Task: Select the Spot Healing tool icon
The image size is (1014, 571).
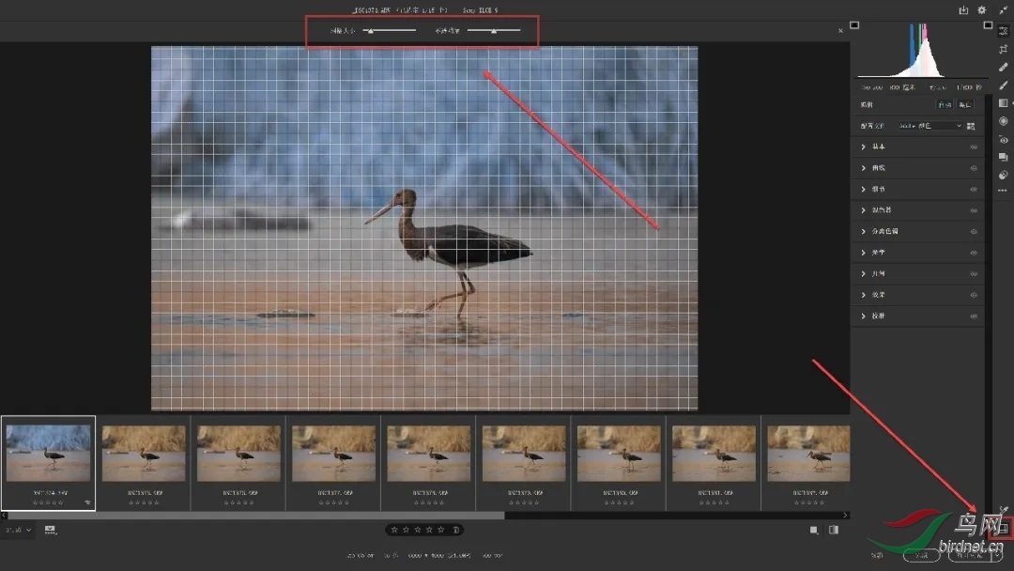Action: pyautogui.click(x=1003, y=67)
